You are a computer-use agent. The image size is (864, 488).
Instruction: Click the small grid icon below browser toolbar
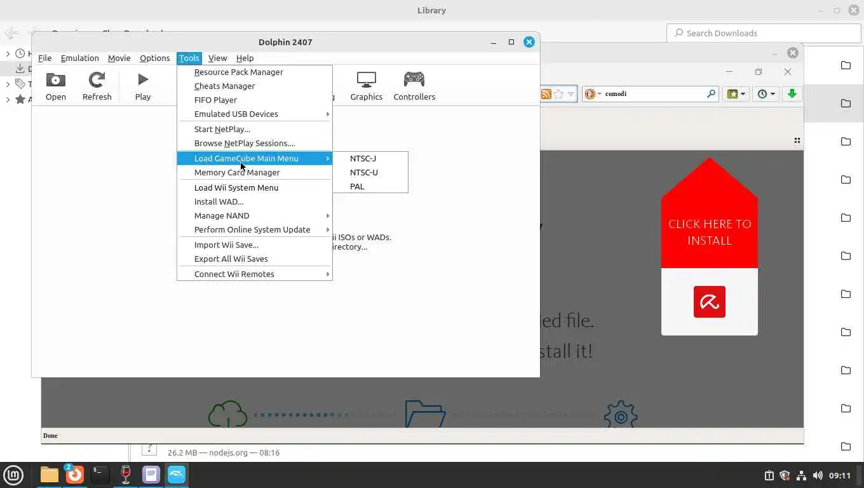tap(797, 140)
